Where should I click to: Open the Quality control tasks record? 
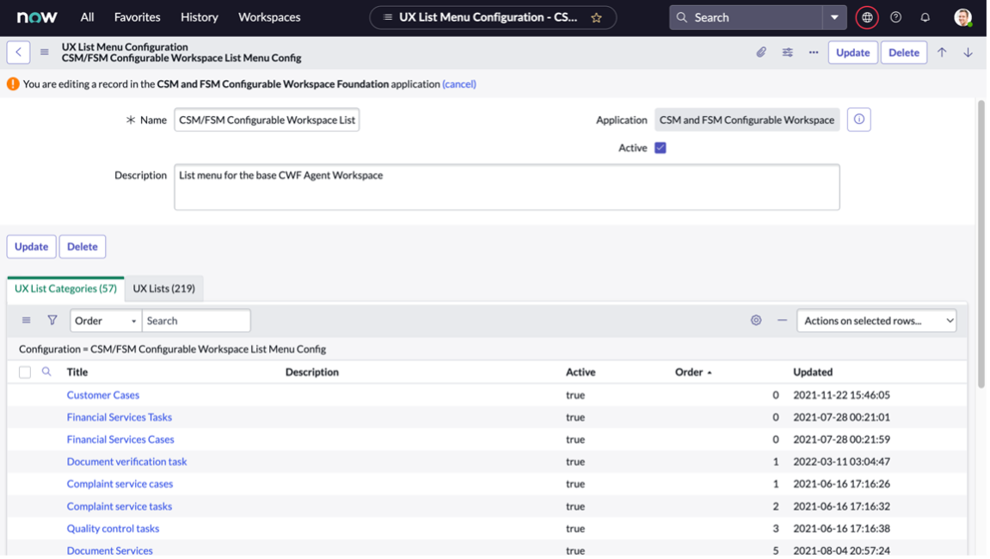(x=113, y=528)
